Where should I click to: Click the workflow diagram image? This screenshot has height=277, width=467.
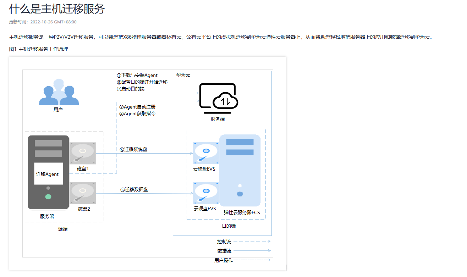pyautogui.click(x=148, y=164)
